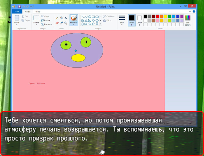Viewport: 204px width, 156px height.
Task: Choose the Eraser tool
Action: [57, 23]
